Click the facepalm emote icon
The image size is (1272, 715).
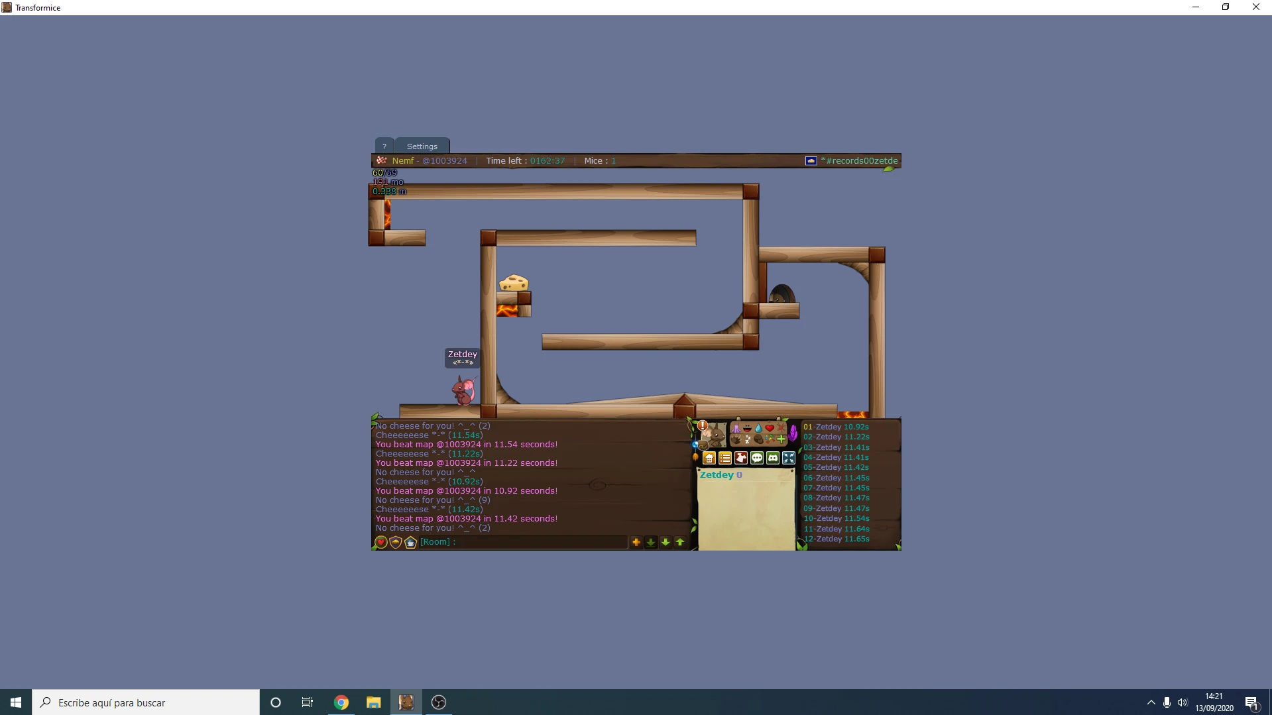pyautogui.click(x=758, y=439)
